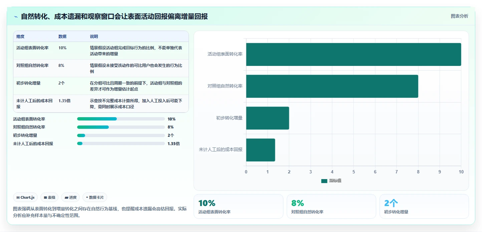The height and width of the screenshot is (232, 482).
Task: Toggle the 指标值 legend color box
Action: tap(324, 181)
